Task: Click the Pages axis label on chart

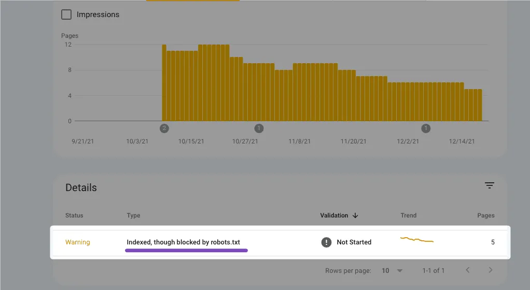Action: [69, 36]
